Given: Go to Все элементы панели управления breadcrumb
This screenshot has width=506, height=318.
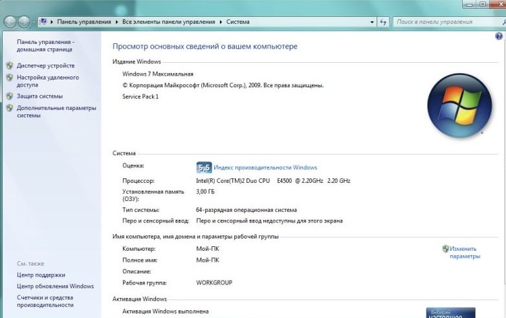Looking at the screenshot, I should 168,22.
